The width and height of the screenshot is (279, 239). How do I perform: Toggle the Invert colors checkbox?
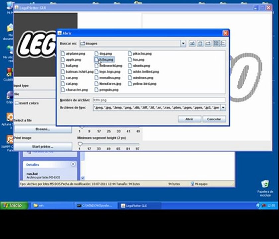point(17,103)
